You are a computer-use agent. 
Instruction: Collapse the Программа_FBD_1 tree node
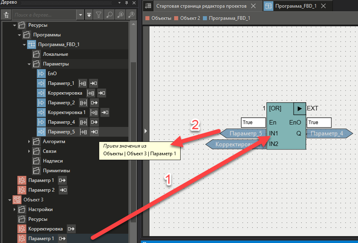24,45
